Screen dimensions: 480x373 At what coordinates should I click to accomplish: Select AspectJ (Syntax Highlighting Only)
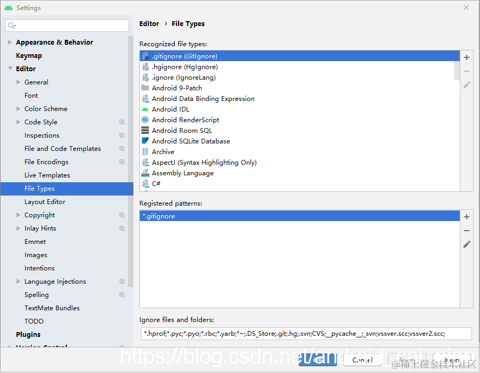tap(300, 162)
